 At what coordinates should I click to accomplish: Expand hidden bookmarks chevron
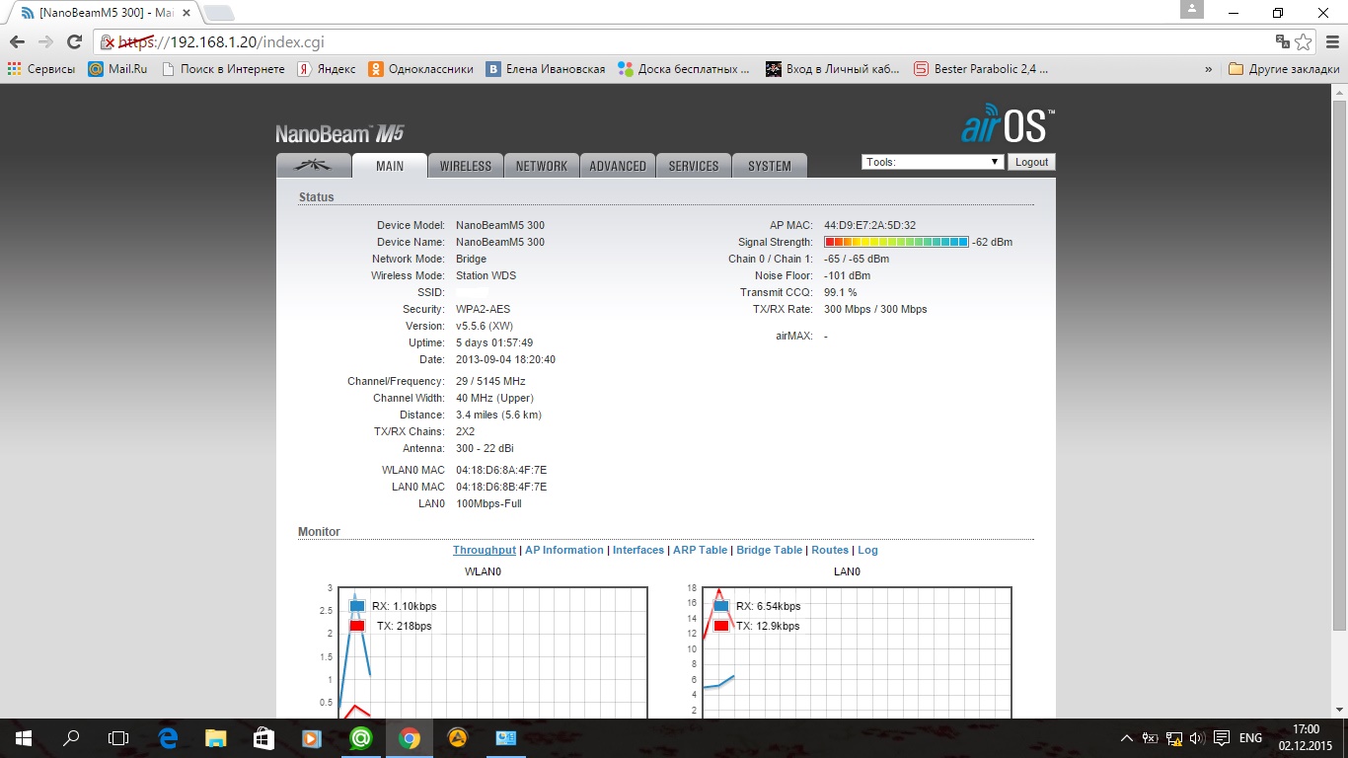coord(1209,69)
